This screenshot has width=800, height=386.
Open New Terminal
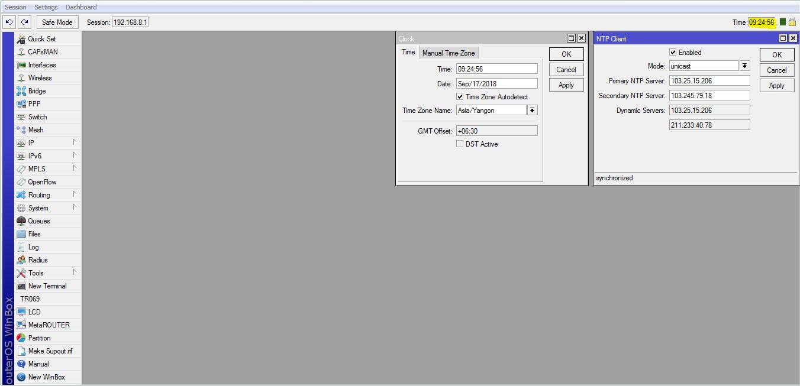pyautogui.click(x=48, y=286)
